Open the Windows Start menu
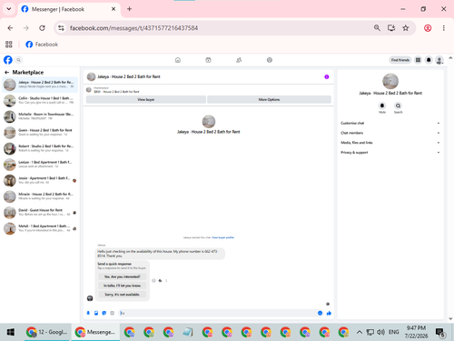454x341 pixels. pos(11,332)
